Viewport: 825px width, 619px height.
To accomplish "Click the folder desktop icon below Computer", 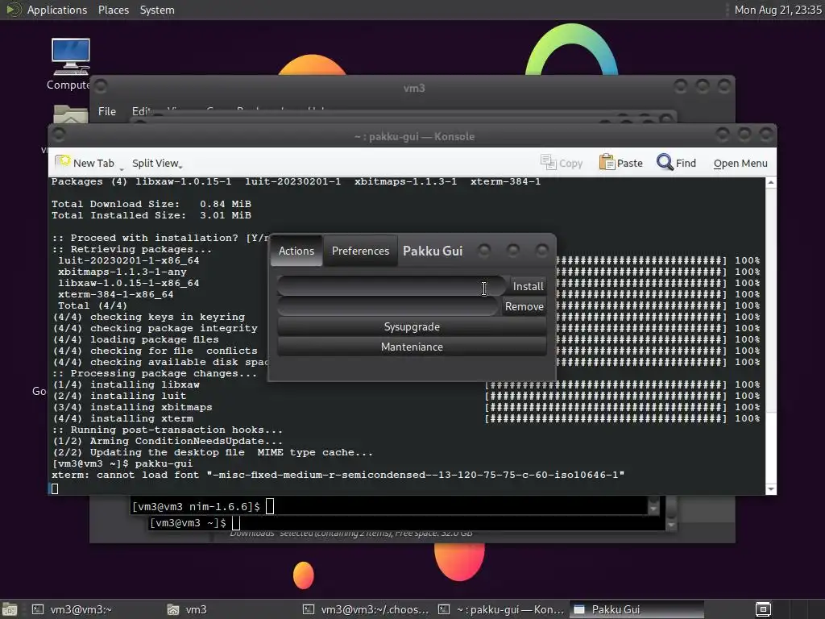I will [x=71, y=114].
